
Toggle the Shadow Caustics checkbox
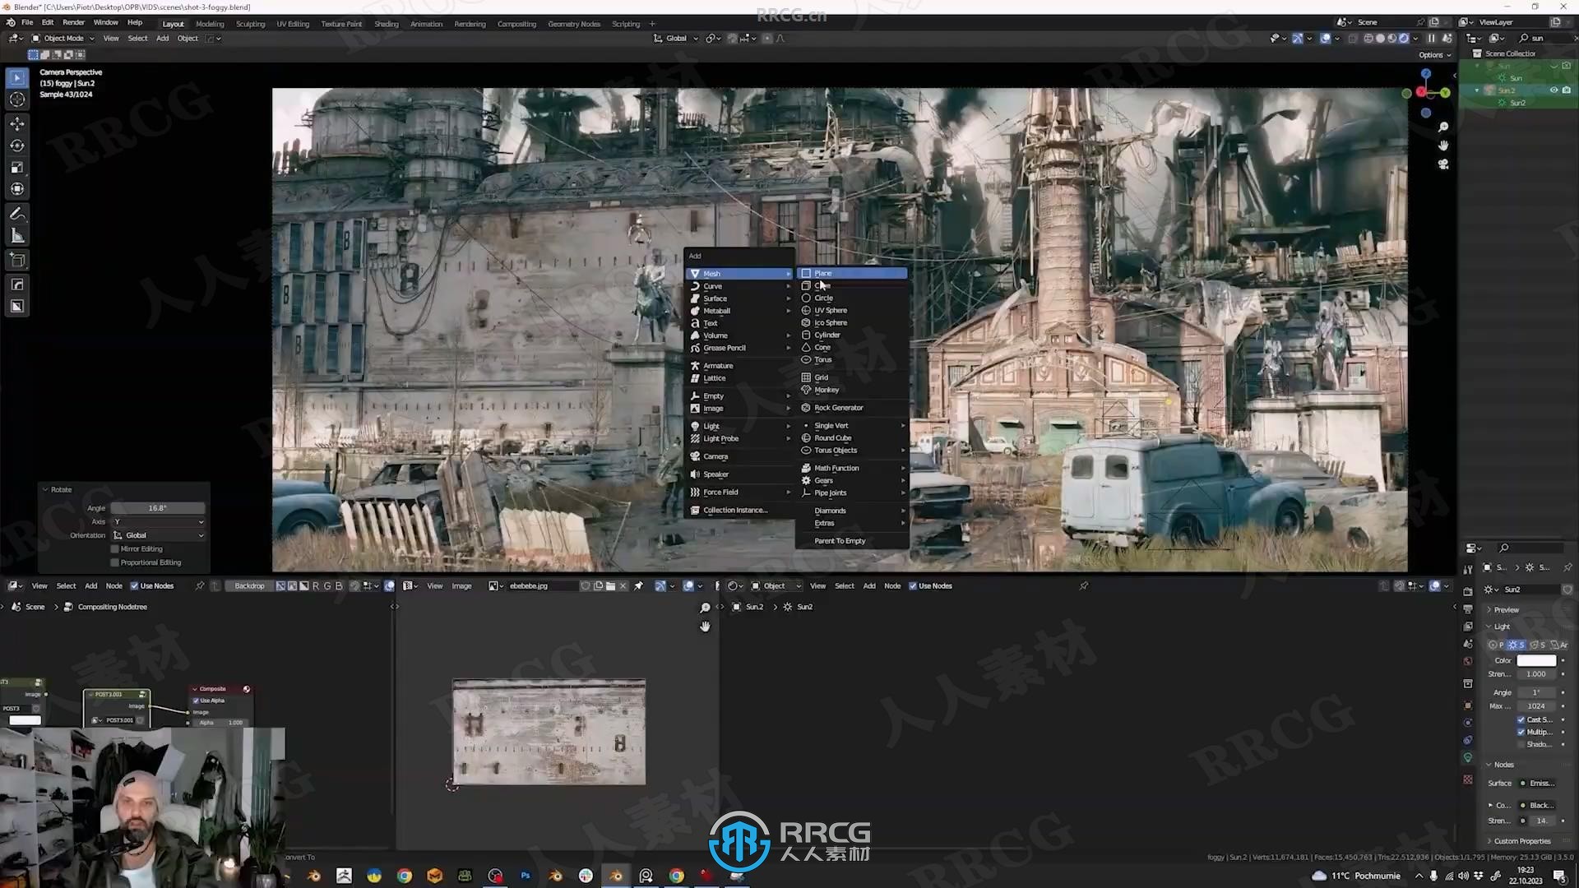pos(1521,745)
